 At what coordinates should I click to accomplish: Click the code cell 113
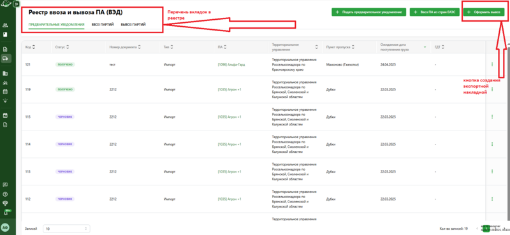[27, 171]
